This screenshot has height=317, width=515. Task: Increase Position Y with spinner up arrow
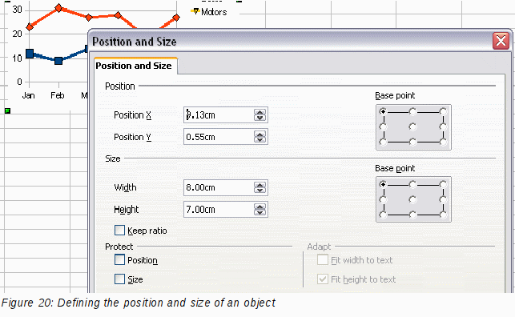point(260,134)
